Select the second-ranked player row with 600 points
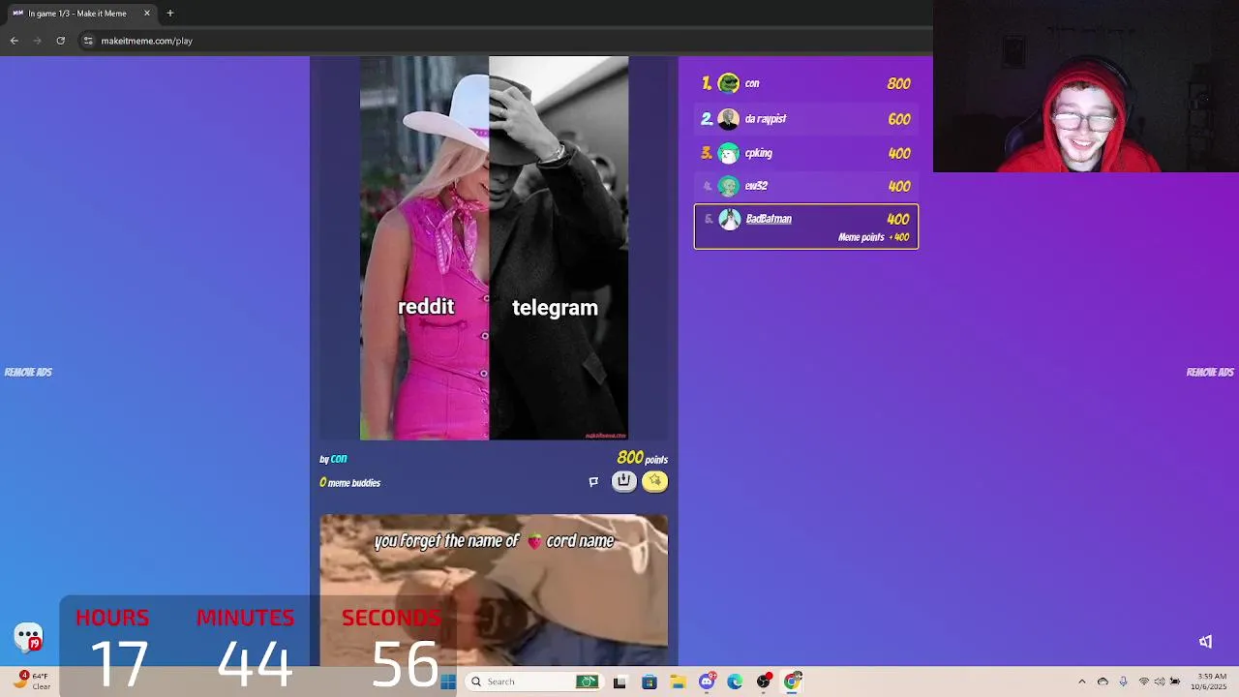Viewport: 1239px width, 697px height. coord(806,119)
